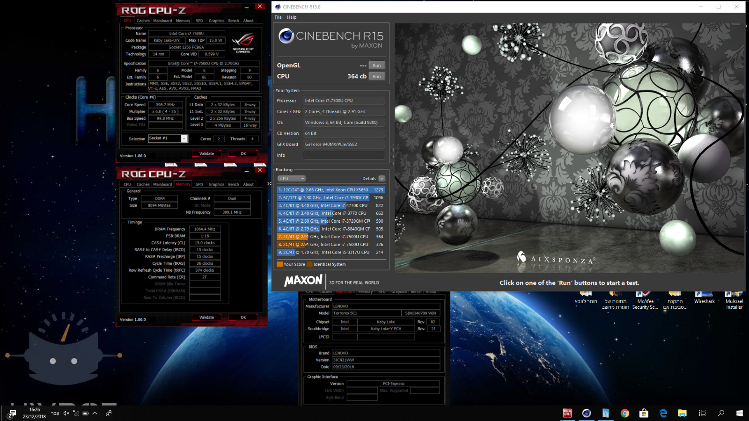Select About tab in the memory CPU-Z window
Screen dimensions: 749x421
pos(248,184)
